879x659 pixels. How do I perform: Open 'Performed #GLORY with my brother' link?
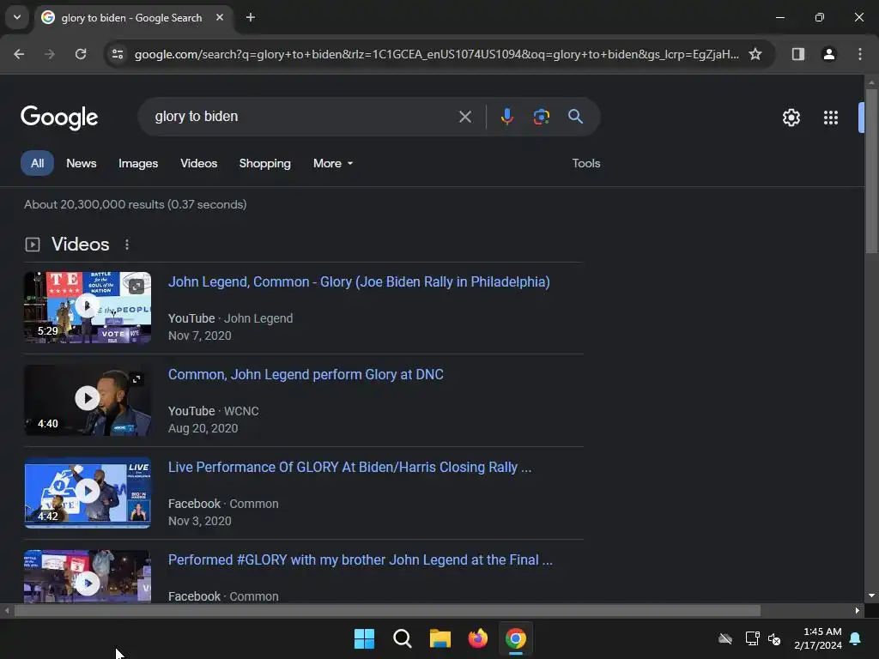tap(360, 559)
